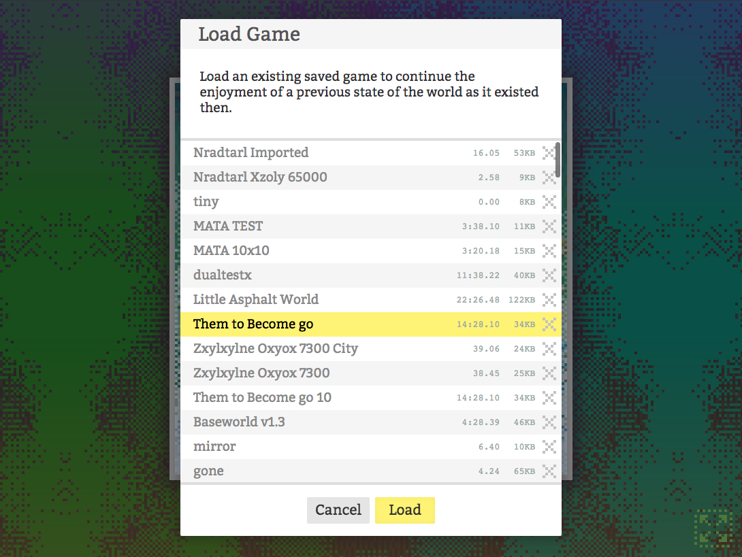Viewport: 742px width, 557px height.
Task: Select Nradtarl Xzoly 65000 saved game
Action: (x=260, y=178)
